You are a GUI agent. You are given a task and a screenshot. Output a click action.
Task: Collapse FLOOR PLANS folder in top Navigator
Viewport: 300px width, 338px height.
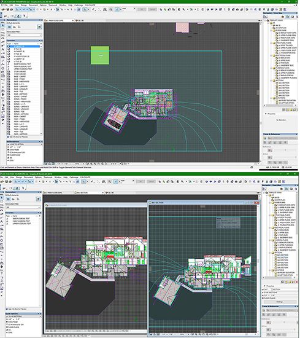(271, 30)
